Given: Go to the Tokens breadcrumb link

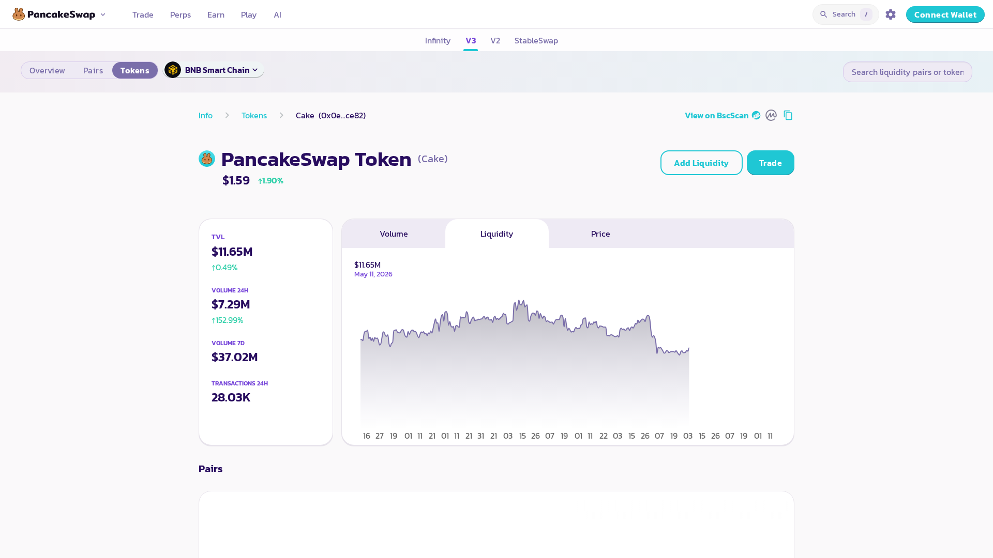Looking at the screenshot, I should tap(254, 115).
